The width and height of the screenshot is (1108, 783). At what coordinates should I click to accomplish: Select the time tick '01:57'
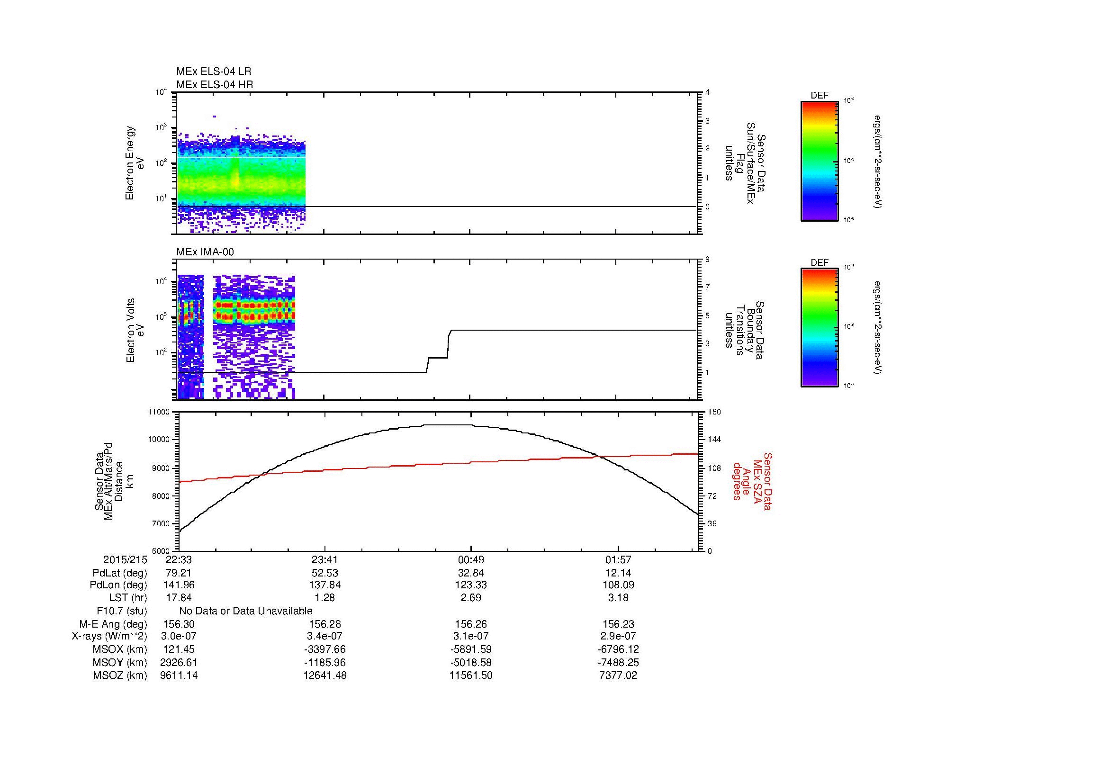(618, 559)
